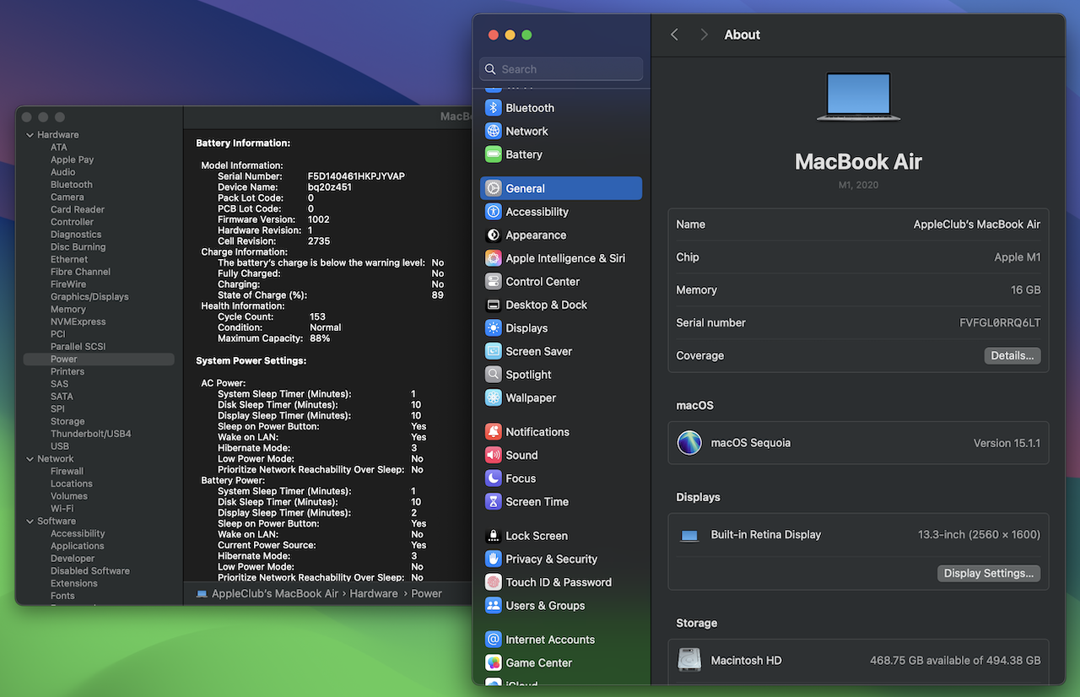Click the Focus moon icon
The width and height of the screenshot is (1080, 697).
494,478
